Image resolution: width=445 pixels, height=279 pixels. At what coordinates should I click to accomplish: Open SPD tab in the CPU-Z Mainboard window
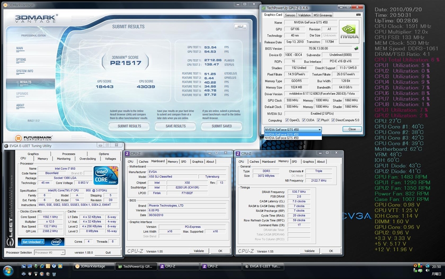coord(184,161)
